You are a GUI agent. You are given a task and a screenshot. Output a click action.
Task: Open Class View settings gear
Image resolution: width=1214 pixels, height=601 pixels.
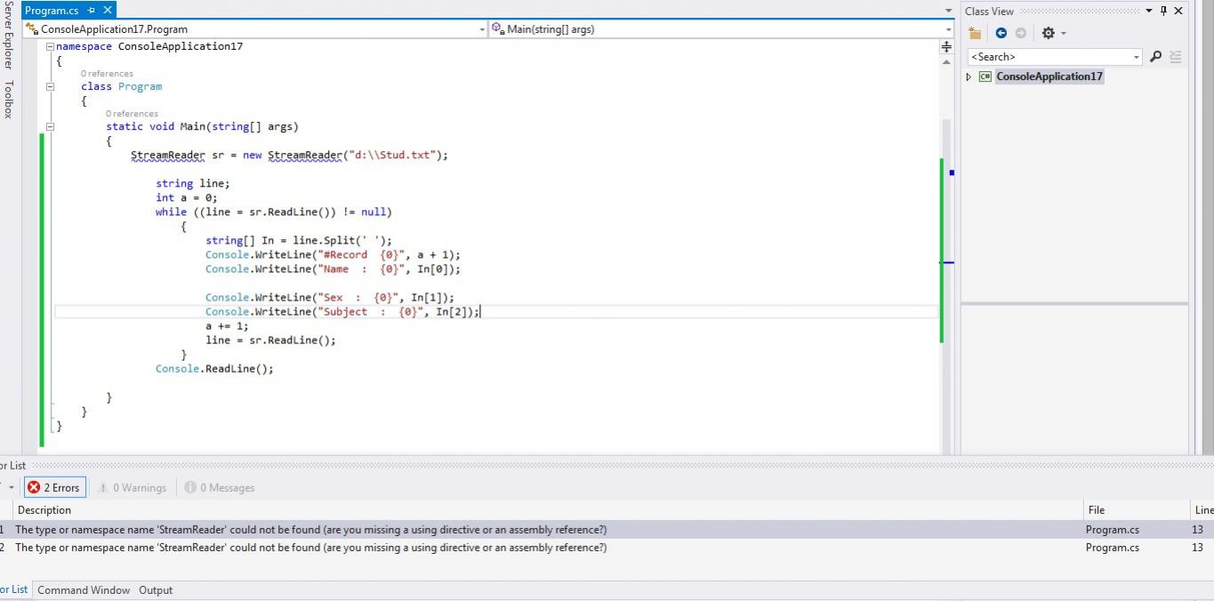pos(1048,33)
